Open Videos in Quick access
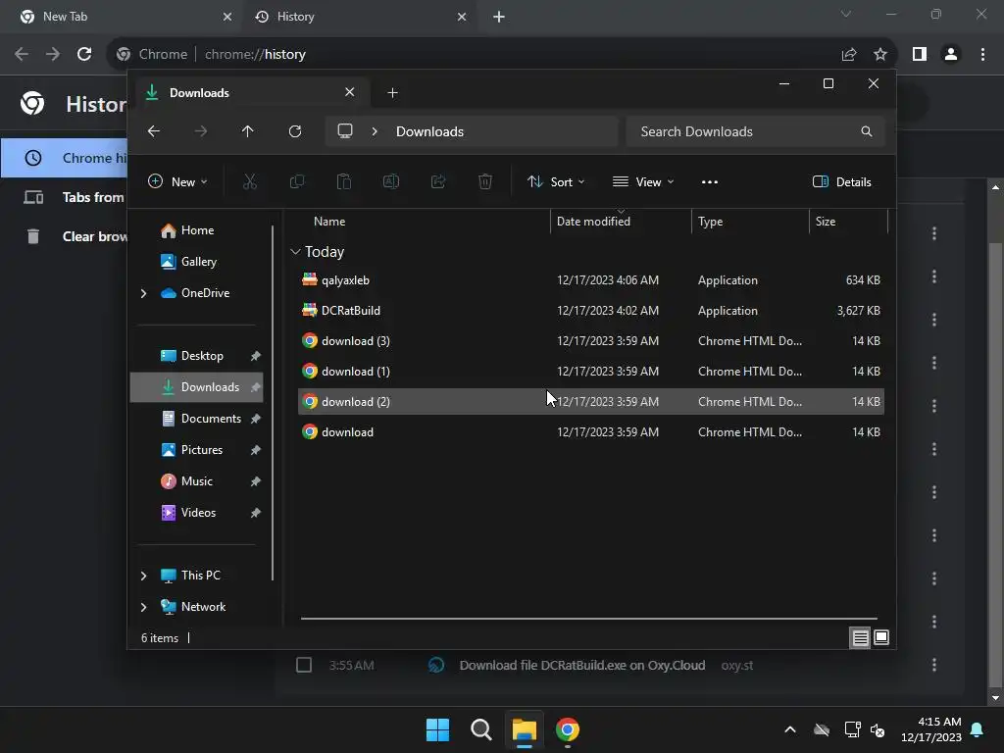This screenshot has width=1004, height=753. tap(198, 513)
